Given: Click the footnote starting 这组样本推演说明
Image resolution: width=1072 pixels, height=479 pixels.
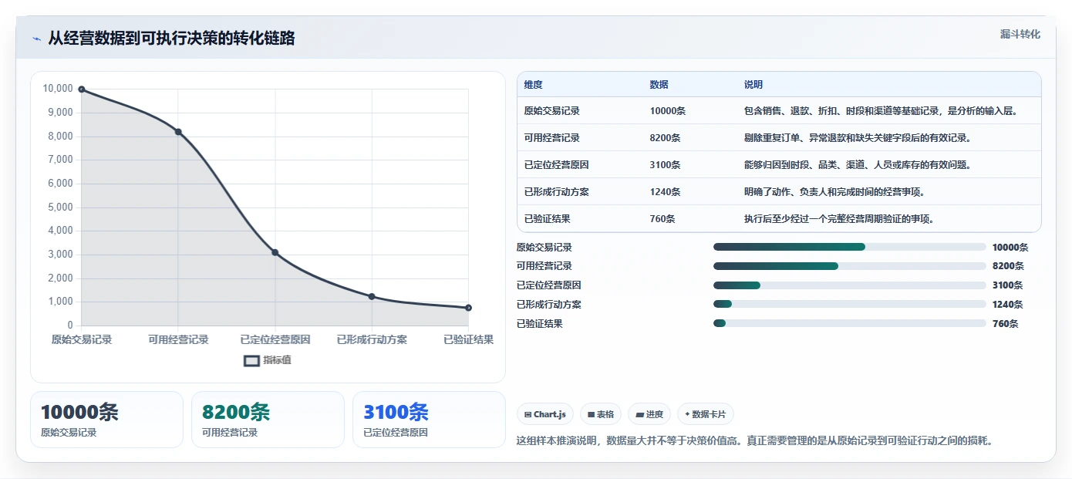Looking at the screenshot, I should point(755,441).
